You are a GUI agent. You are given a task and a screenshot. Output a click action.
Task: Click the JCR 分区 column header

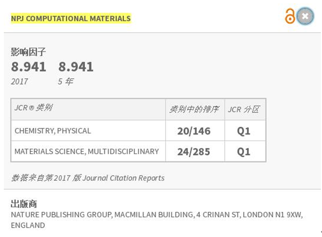(244, 110)
